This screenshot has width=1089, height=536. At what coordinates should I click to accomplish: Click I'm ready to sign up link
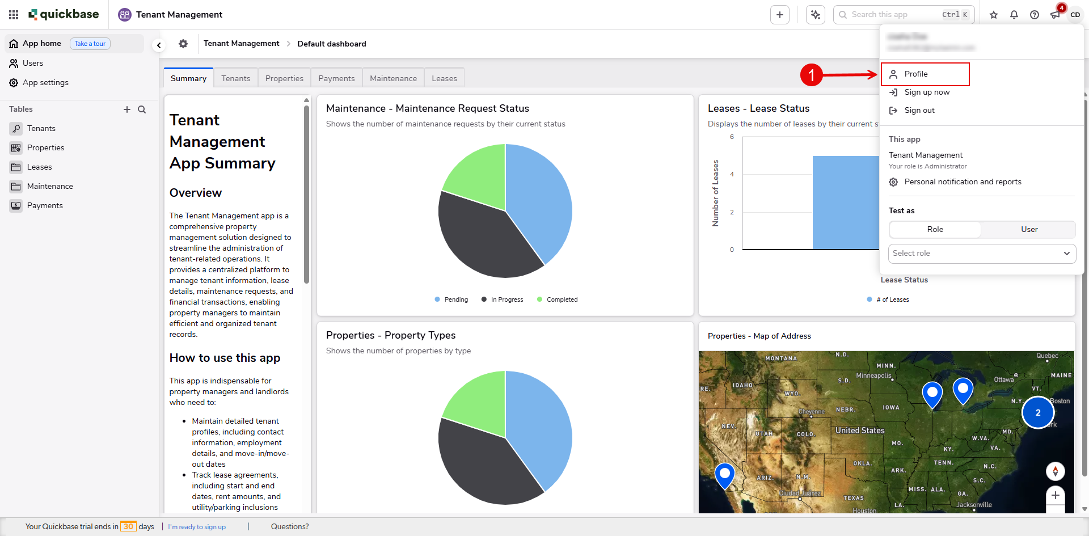pos(197,527)
